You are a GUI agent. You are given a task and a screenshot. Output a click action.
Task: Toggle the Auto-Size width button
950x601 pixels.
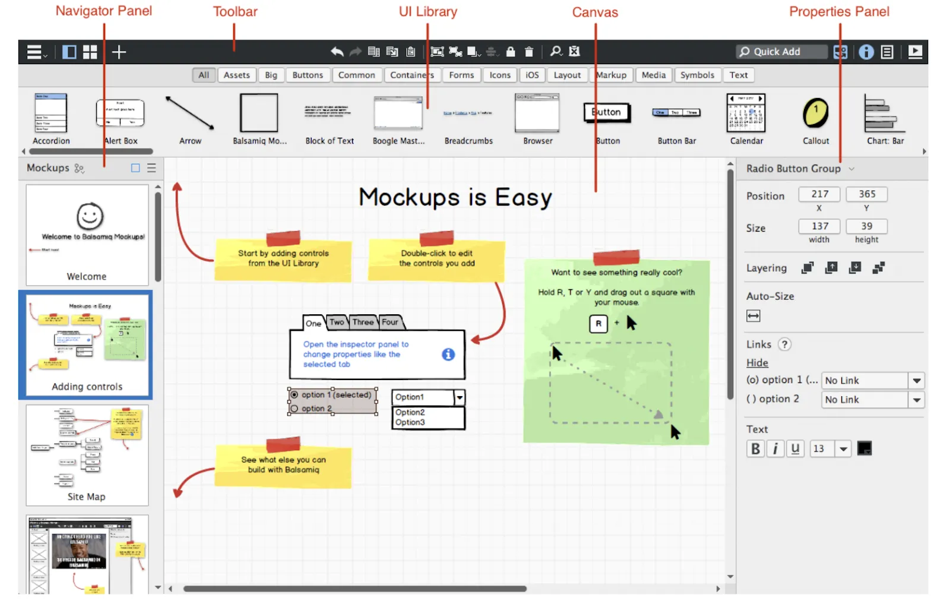click(753, 316)
